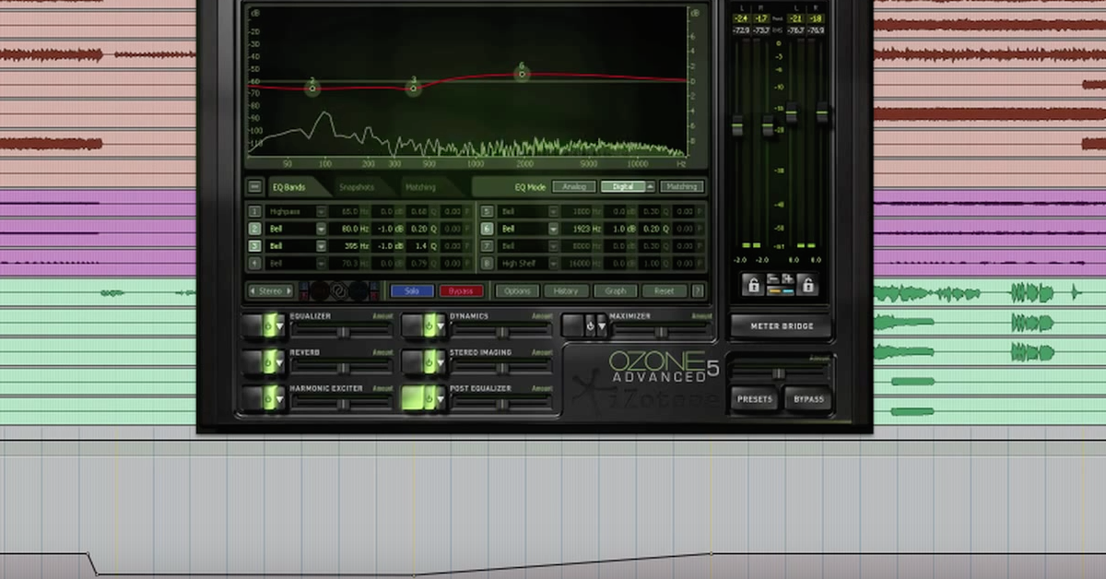Image resolution: width=1106 pixels, height=579 pixels.
Task: Click band 3 Q value 1.4
Action: 419,246
